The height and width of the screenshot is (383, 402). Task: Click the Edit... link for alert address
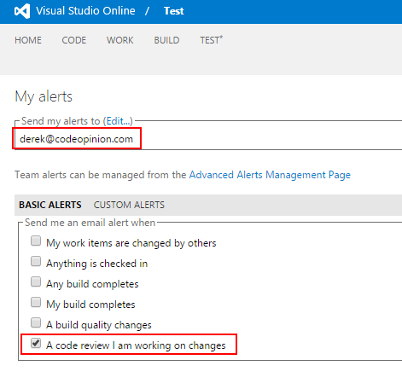118,121
